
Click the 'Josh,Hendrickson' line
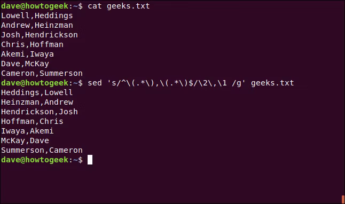[40, 35]
